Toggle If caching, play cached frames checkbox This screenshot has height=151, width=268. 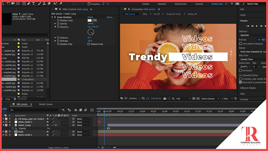[240, 79]
